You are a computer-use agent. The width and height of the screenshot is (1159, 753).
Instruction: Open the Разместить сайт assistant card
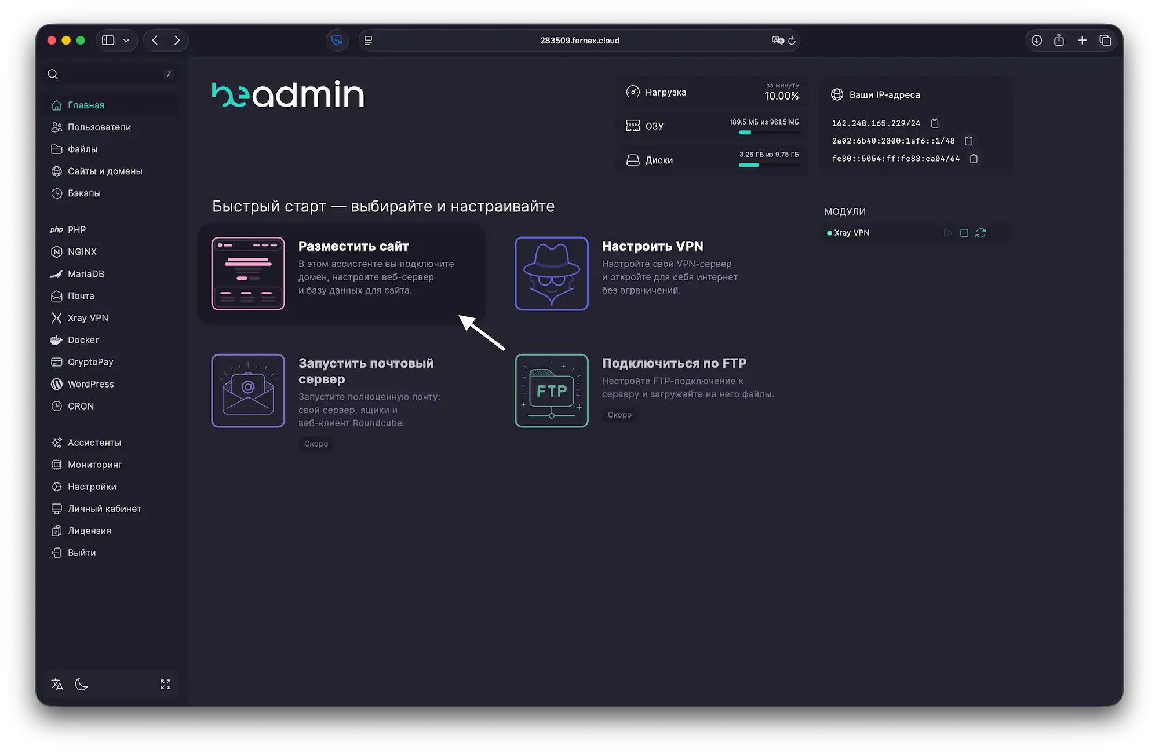pyautogui.click(x=342, y=273)
